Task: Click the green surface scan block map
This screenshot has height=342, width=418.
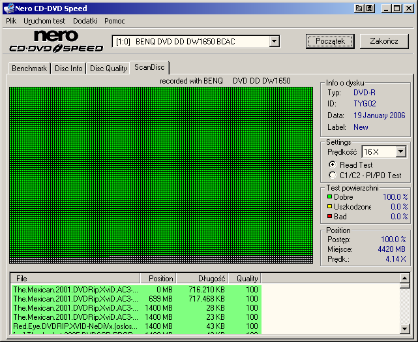Action: click(161, 175)
